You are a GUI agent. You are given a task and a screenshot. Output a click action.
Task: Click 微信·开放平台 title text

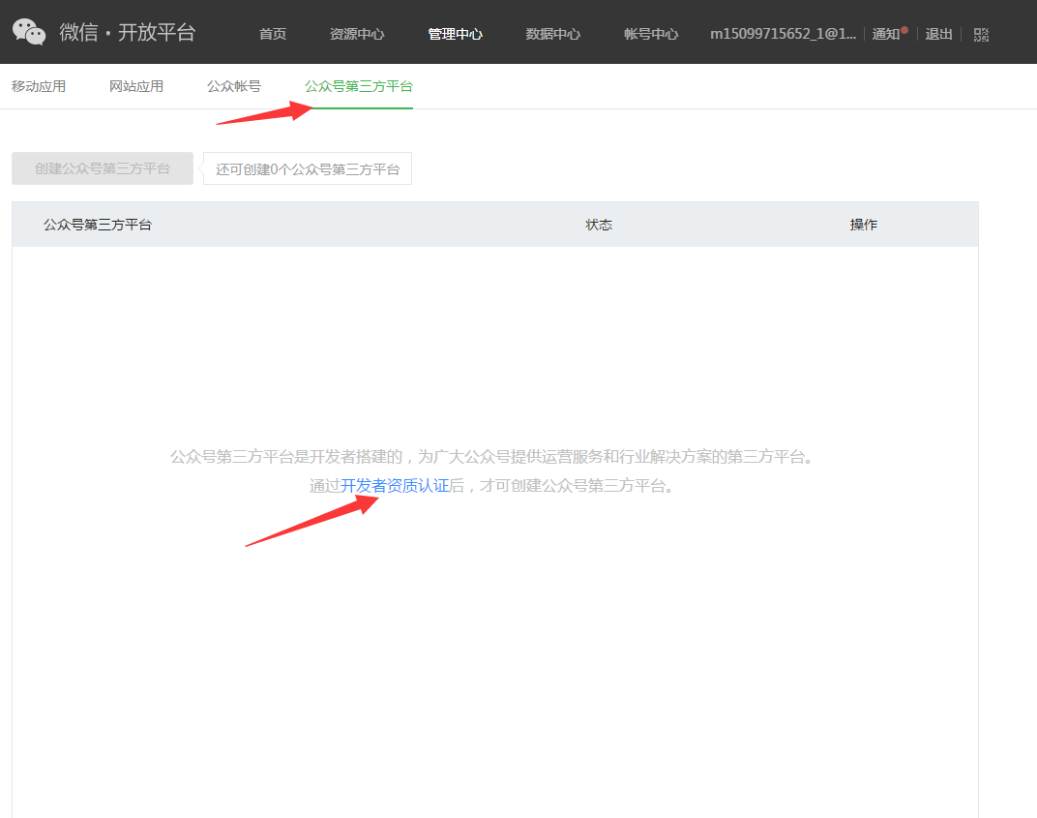(128, 32)
